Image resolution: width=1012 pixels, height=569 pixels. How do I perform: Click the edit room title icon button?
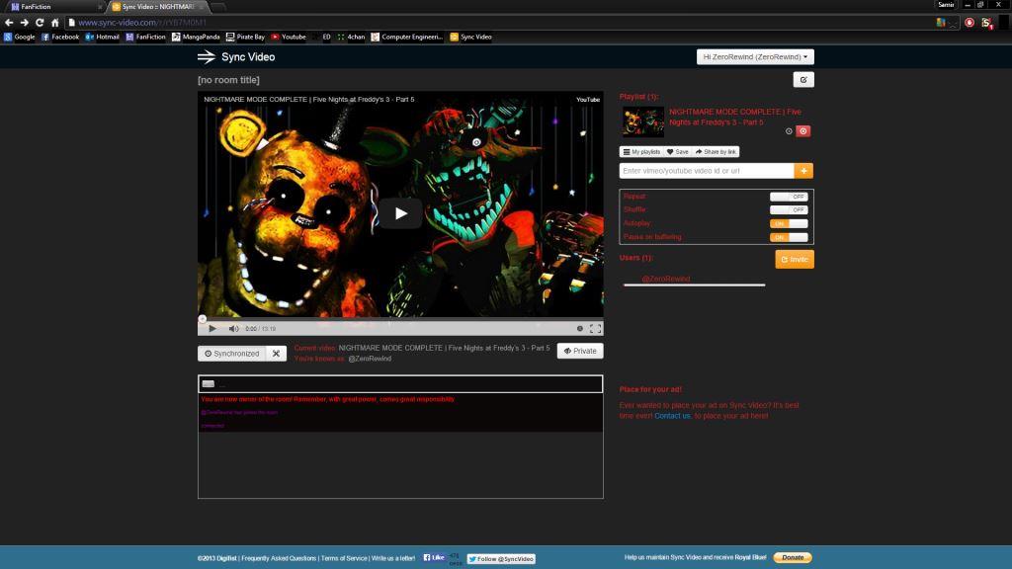click(x=803, y=80)
